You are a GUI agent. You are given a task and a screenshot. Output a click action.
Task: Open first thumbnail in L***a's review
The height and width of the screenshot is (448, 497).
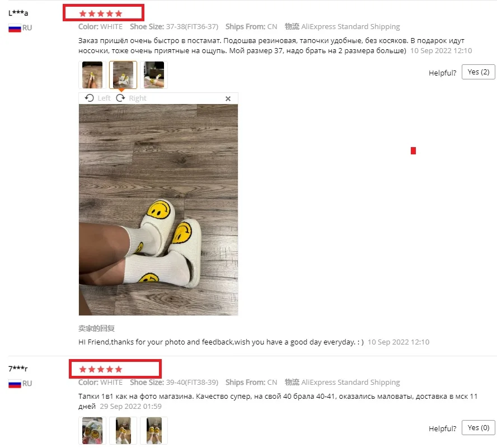pyautogui.click(x=92, y=75)
